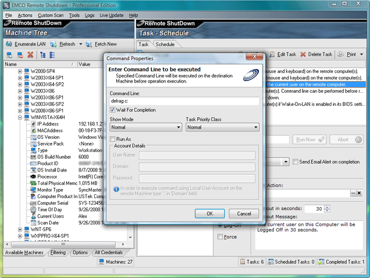The image size is (370, 278).
Task: Click the remove machine icon in Machine Tree toolbar
Action: coord(20,55)
